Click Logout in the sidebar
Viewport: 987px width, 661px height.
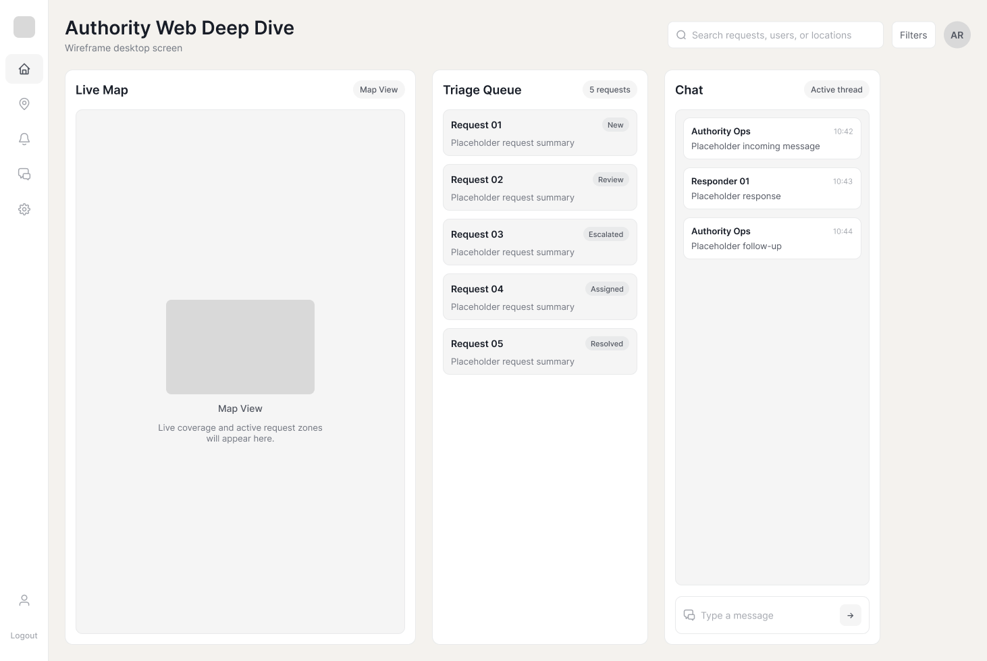[24, 635]
